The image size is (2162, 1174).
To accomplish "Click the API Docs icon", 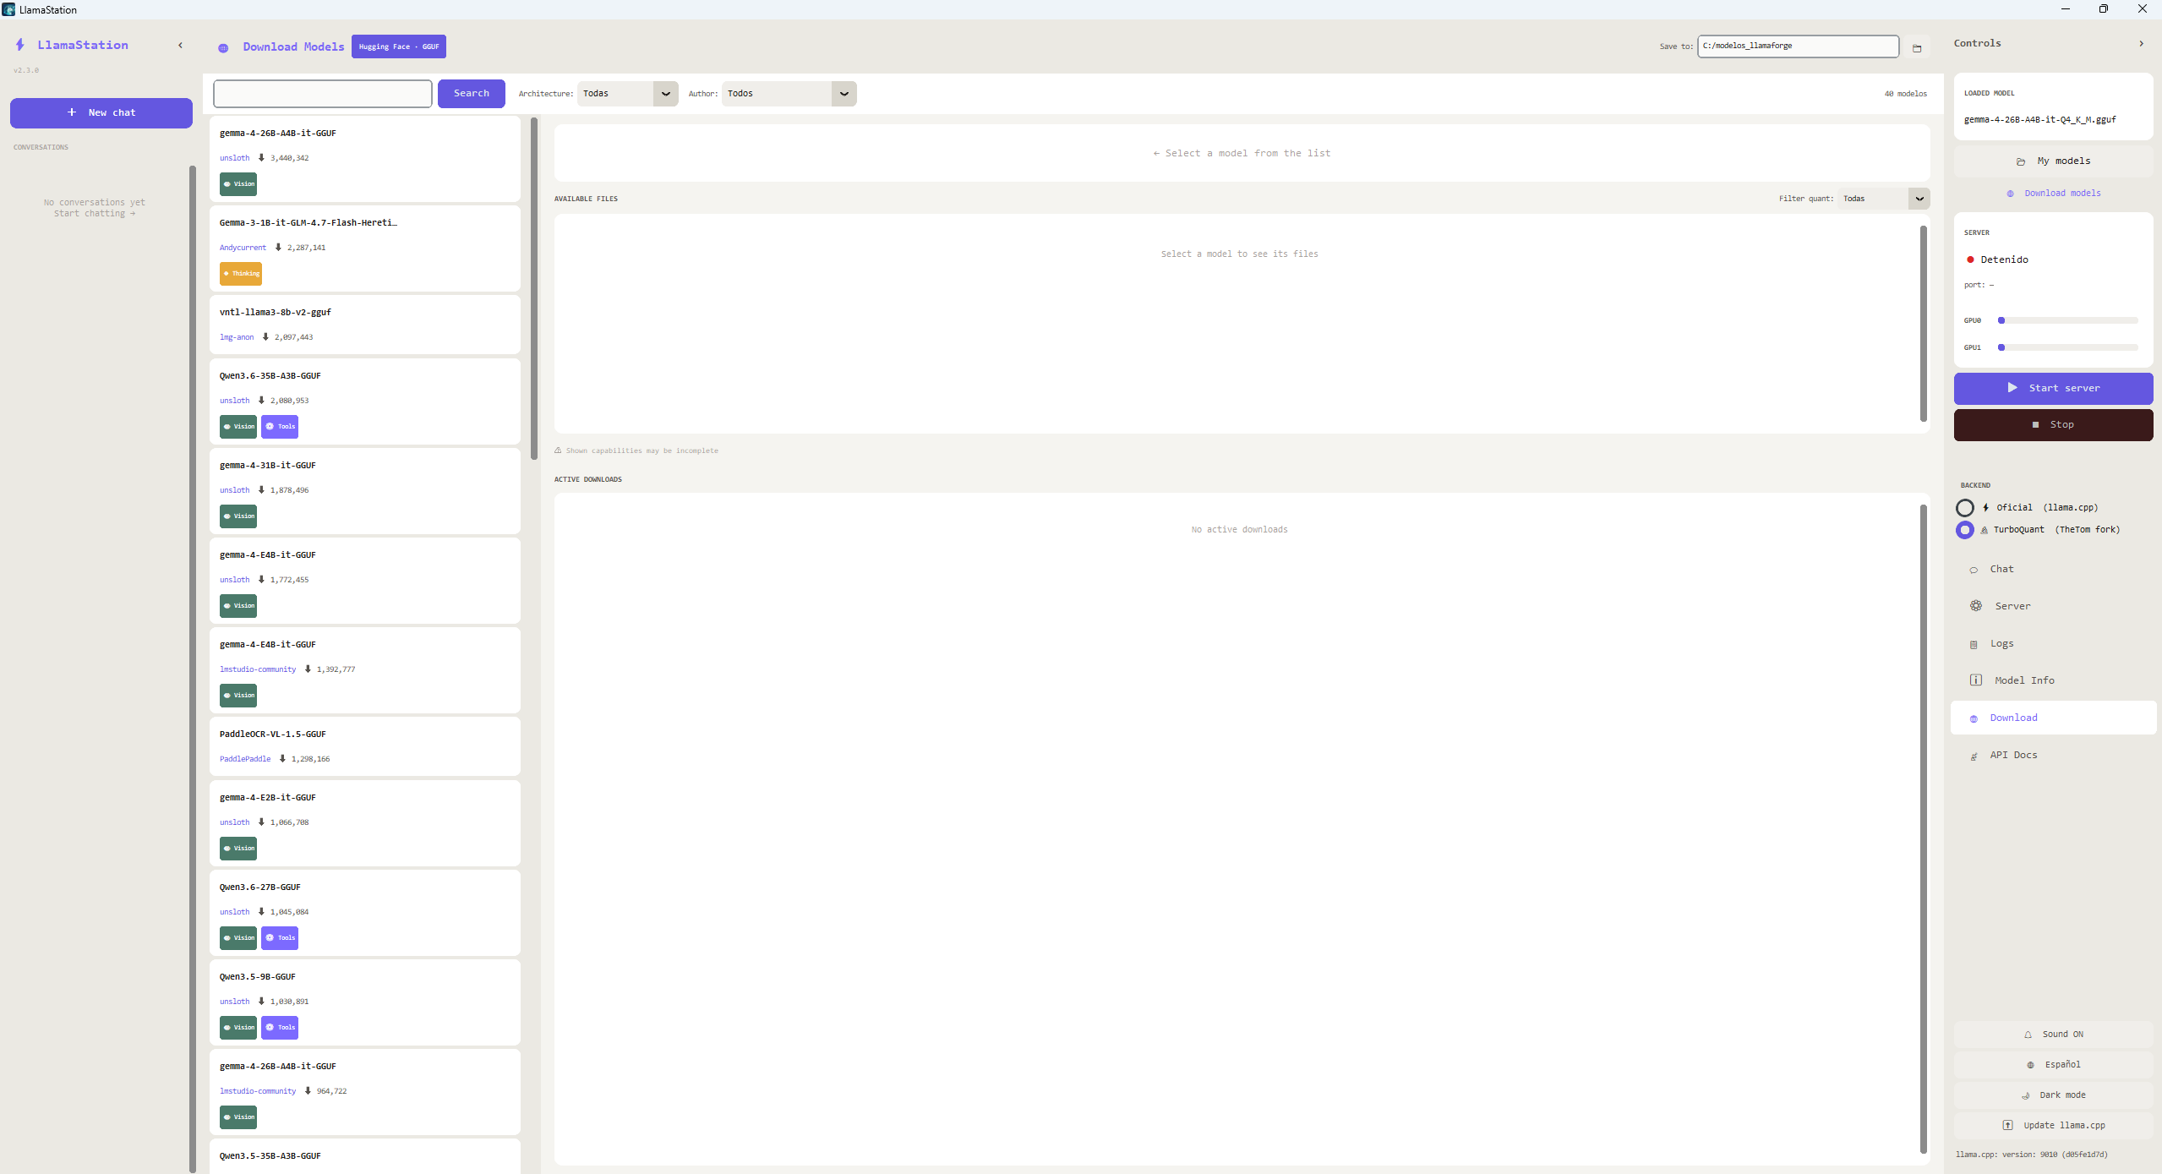I will coord(1974,756).
